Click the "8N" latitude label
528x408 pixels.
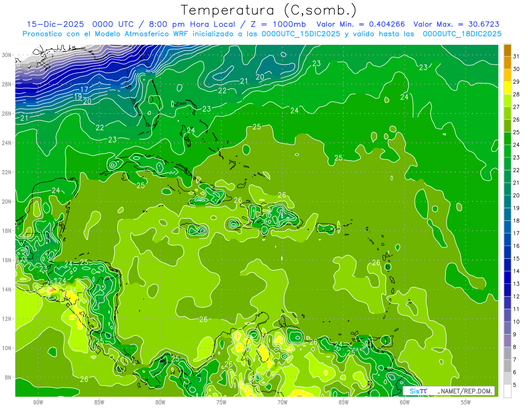pyautogui.click(x=9, y=377)
